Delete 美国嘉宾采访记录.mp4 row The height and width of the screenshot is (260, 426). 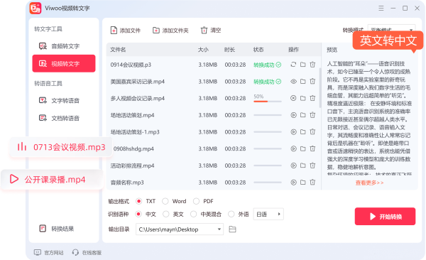click(x=312, y=81)
